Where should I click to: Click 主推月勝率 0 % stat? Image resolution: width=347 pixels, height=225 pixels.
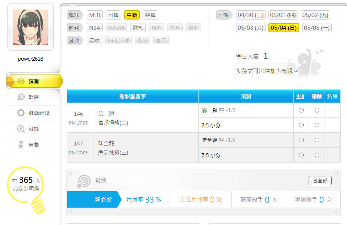(x=201, y=199)
